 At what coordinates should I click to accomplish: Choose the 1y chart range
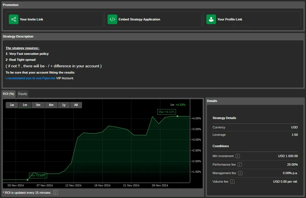click(64, 105)
